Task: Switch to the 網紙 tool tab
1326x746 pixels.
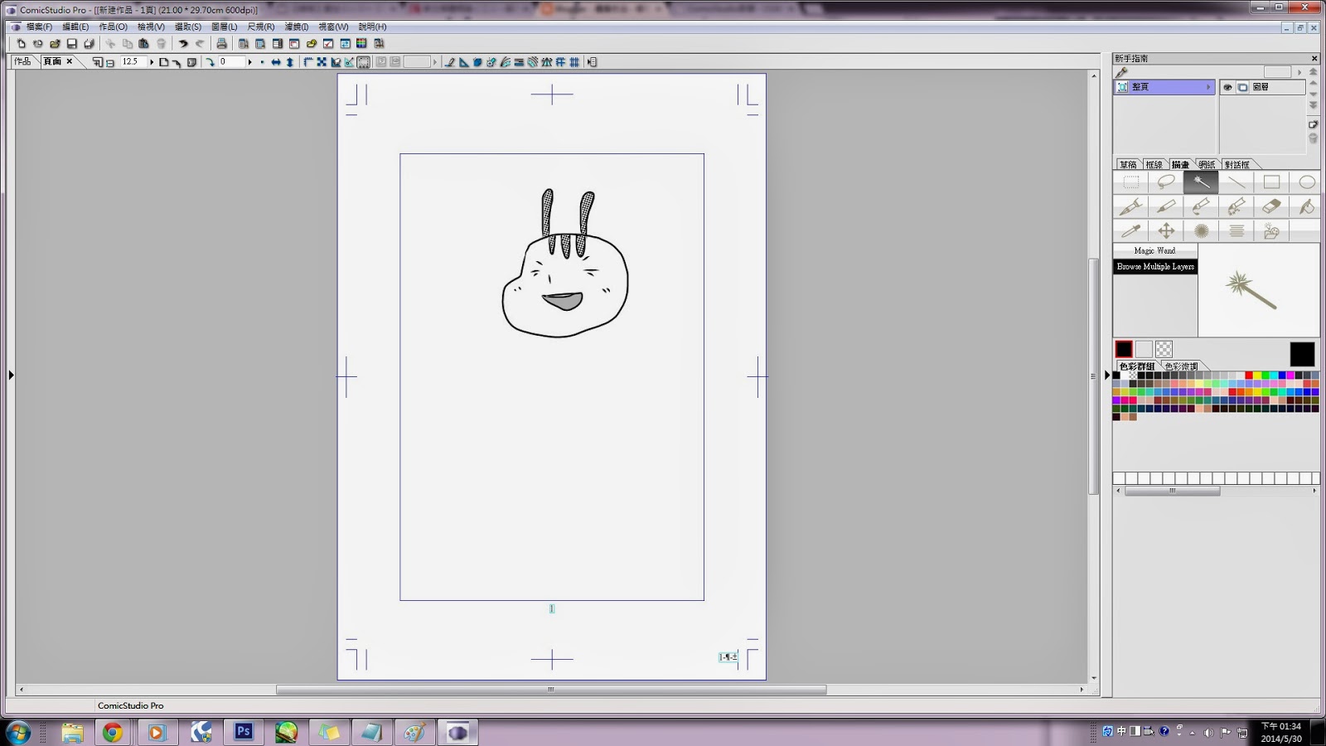Action: click(x=1207, y=164)
